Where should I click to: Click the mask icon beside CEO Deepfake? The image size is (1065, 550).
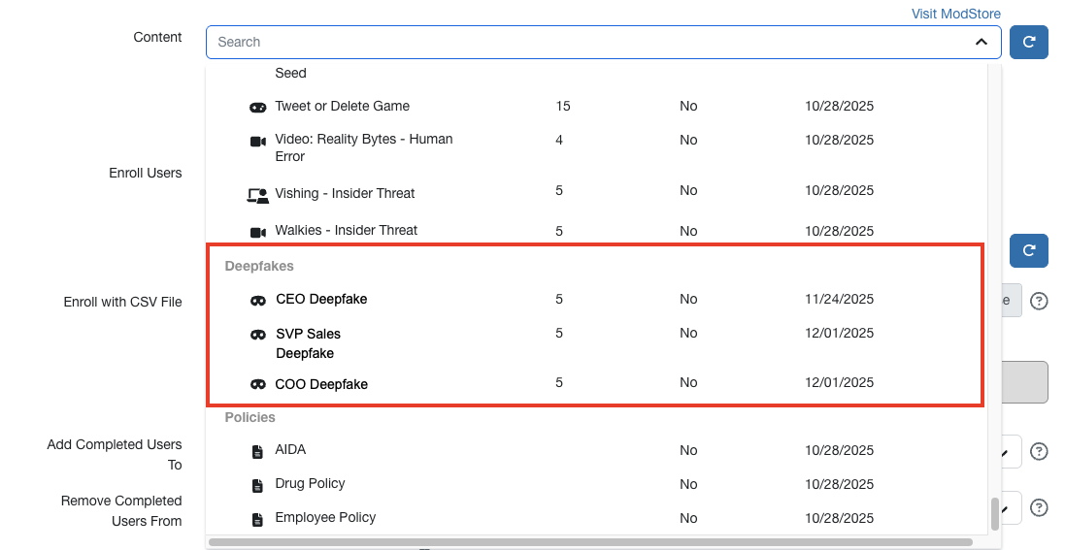point(257,301)
